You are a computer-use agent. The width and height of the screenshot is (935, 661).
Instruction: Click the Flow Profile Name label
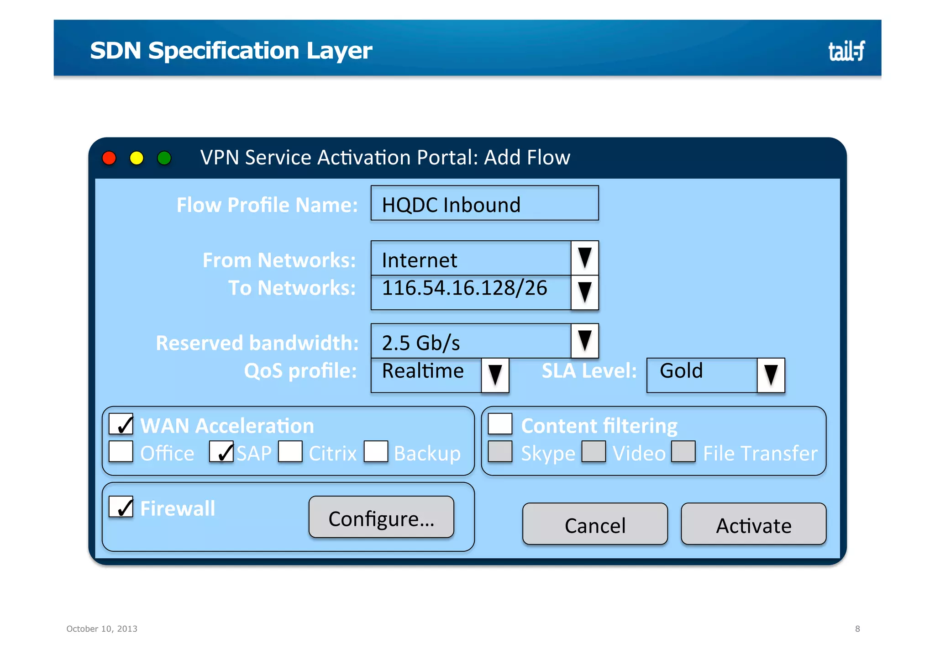pyautogui.click(x=267, y=205)
